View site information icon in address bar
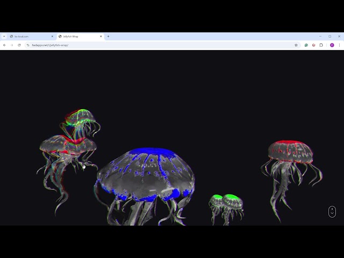The width and height of the screenshot is (344, 258). 28,45
